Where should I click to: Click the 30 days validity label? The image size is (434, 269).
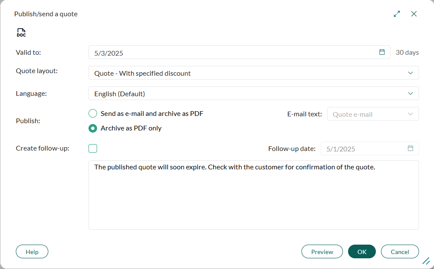pyautogui.click(x=407, y=52)
